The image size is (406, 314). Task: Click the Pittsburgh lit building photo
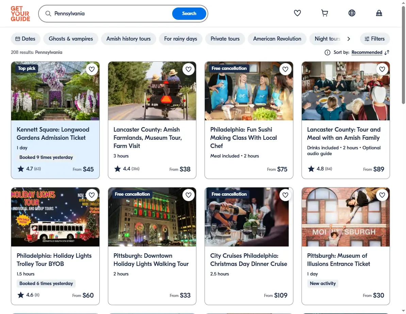point(152,217)
